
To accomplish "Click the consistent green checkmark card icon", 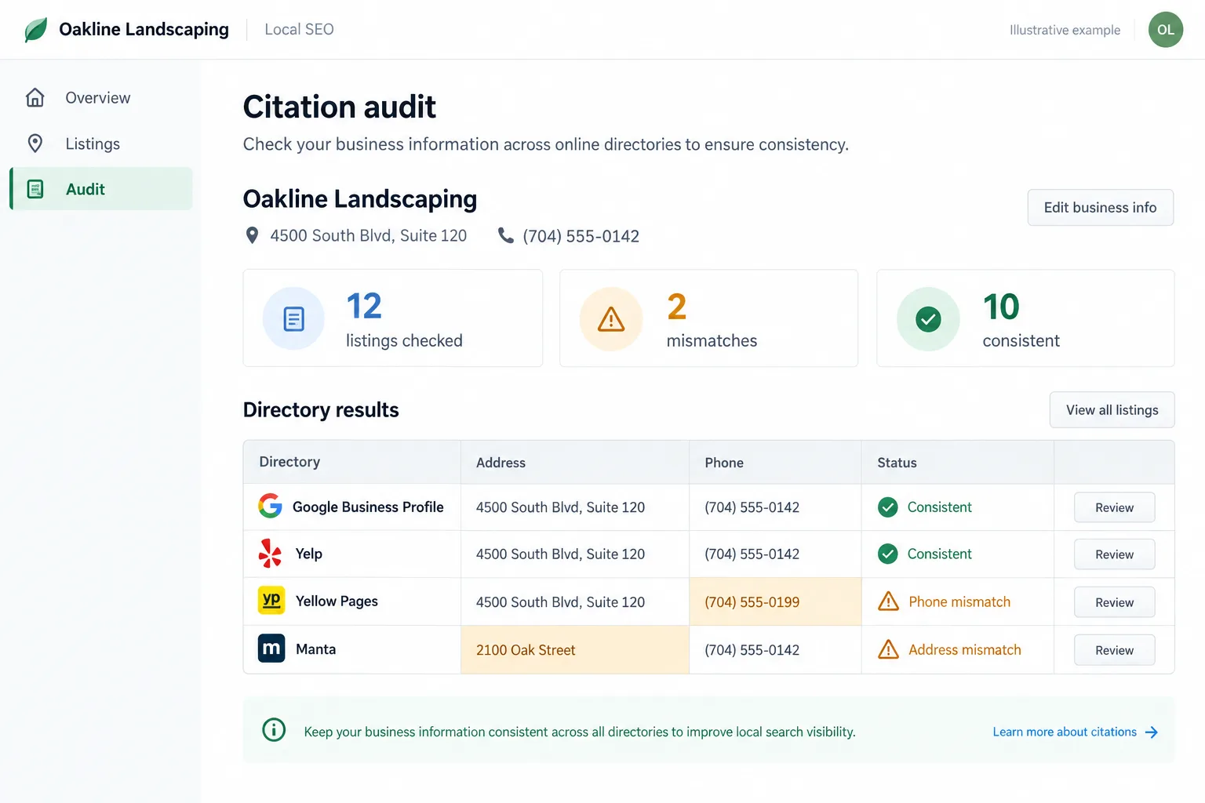I will click(928, 319).
